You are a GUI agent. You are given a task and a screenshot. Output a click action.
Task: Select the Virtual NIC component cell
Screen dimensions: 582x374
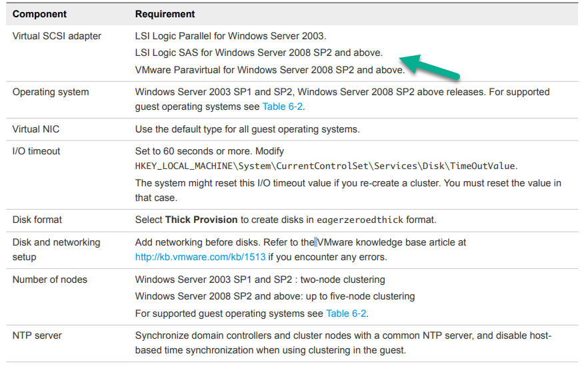[x=36, y=129]
